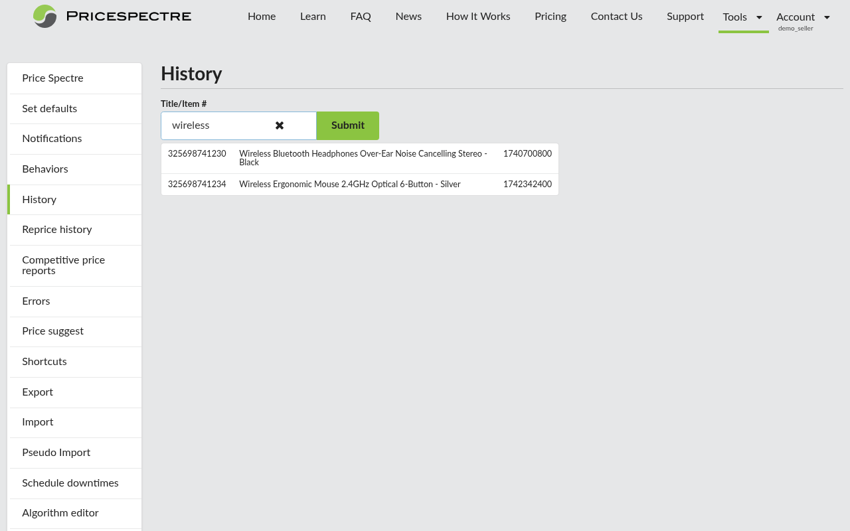Image resolution: width=850 pixels, height=531 pixels.
Task: Select the Notifications sidebar entry
Action: (x=52, y=139)
